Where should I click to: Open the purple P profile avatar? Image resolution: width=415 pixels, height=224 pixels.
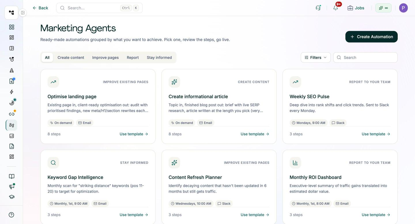pyautogui.click(x=403, y=8)
